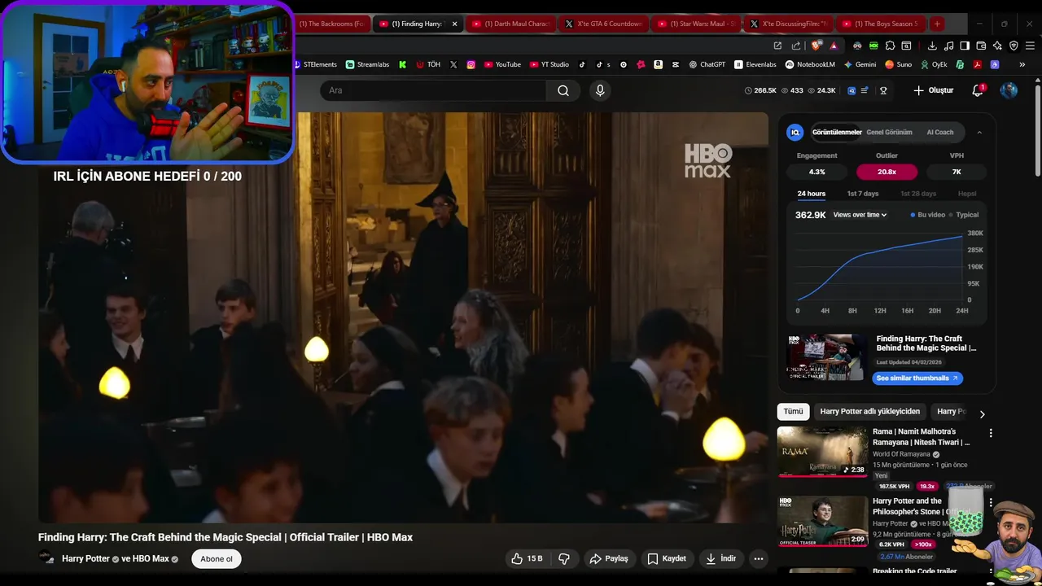The height and width of the screenshot is (586, 1042).
Task: Activate voice search microphone icon
Action: [600, 90]
